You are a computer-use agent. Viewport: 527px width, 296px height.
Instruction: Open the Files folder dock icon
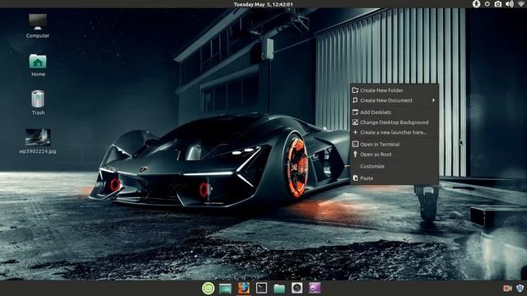pos(279,289)
